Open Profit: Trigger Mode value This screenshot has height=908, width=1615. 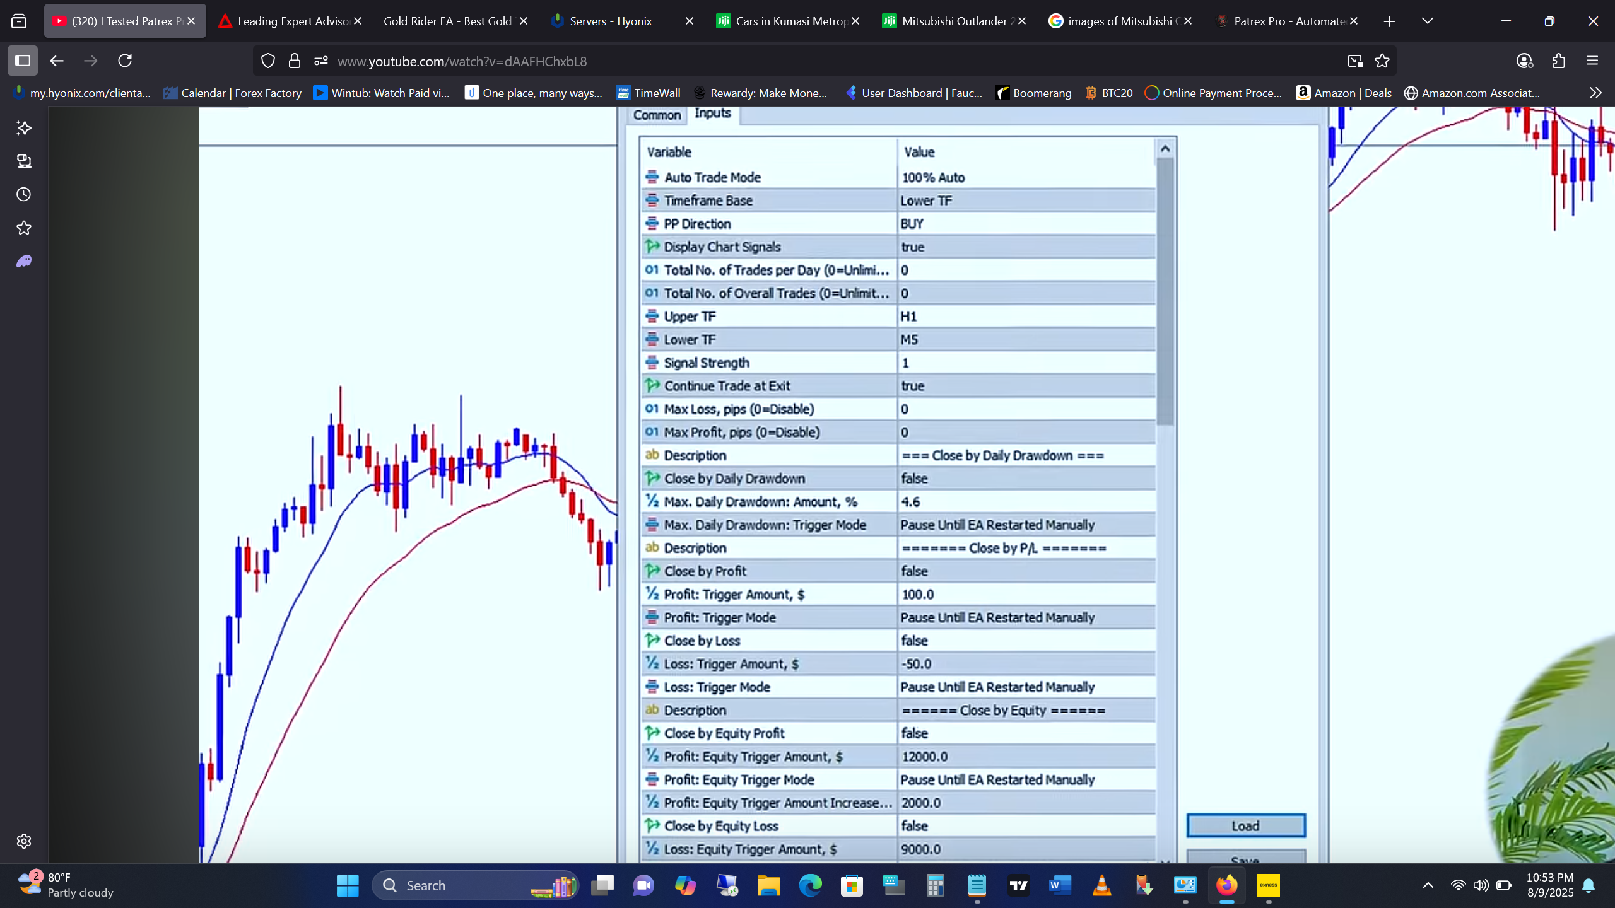pos(1026,617)
